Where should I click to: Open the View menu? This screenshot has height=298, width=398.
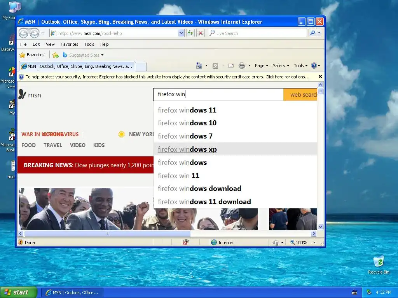50,44
